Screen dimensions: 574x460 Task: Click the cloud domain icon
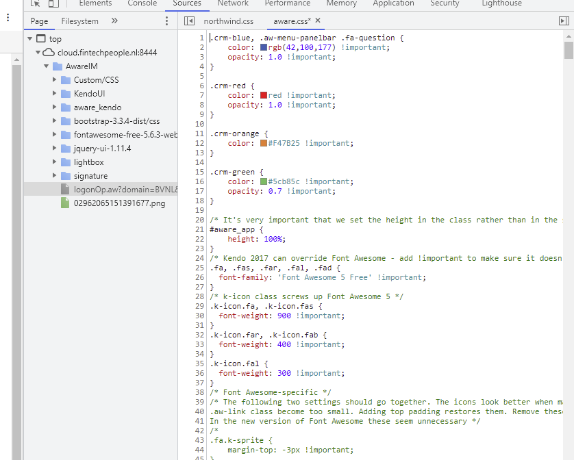pos(49,52)
